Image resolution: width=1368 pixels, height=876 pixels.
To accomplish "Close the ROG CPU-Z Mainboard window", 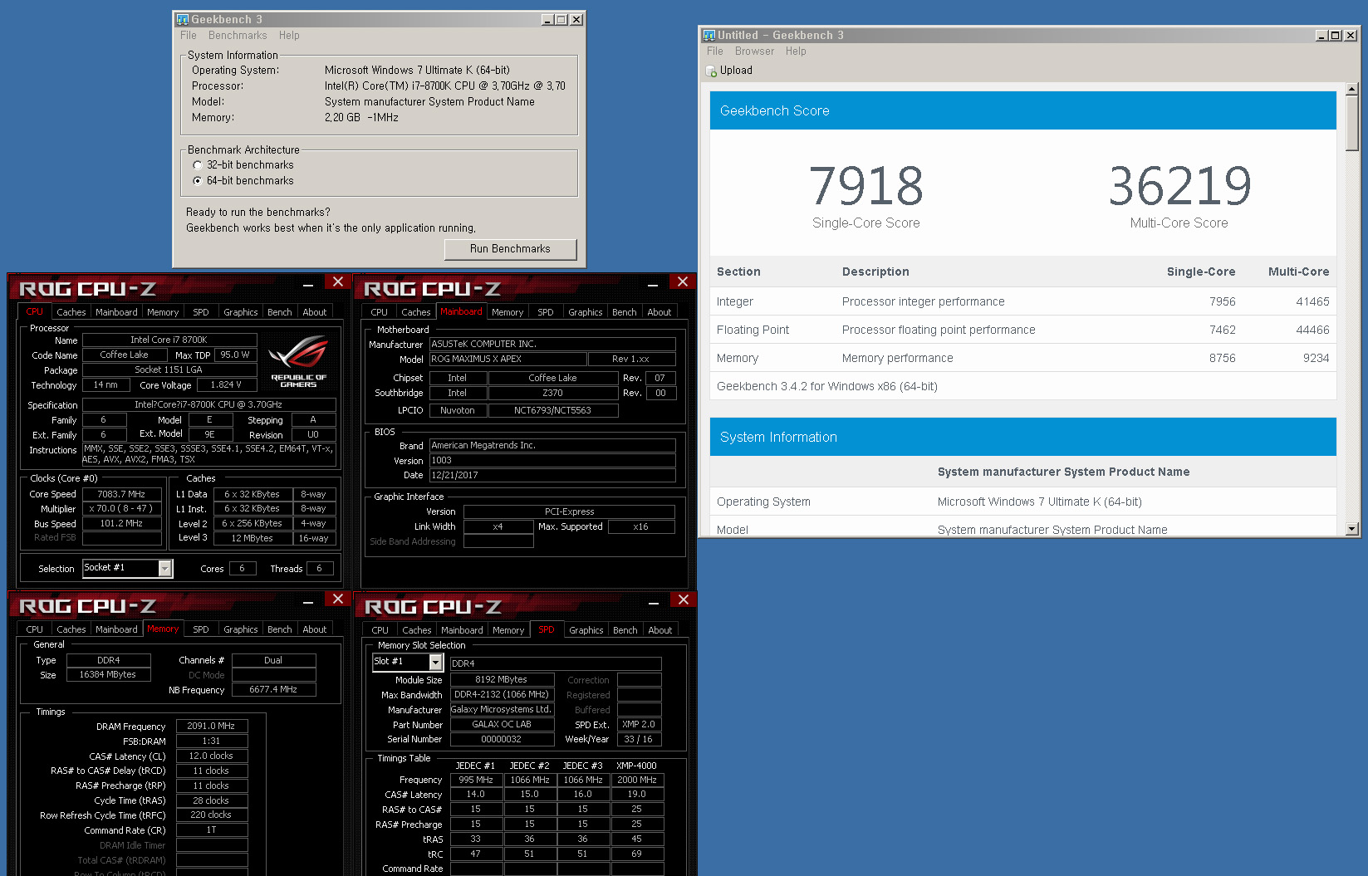I will coord(683,281).
